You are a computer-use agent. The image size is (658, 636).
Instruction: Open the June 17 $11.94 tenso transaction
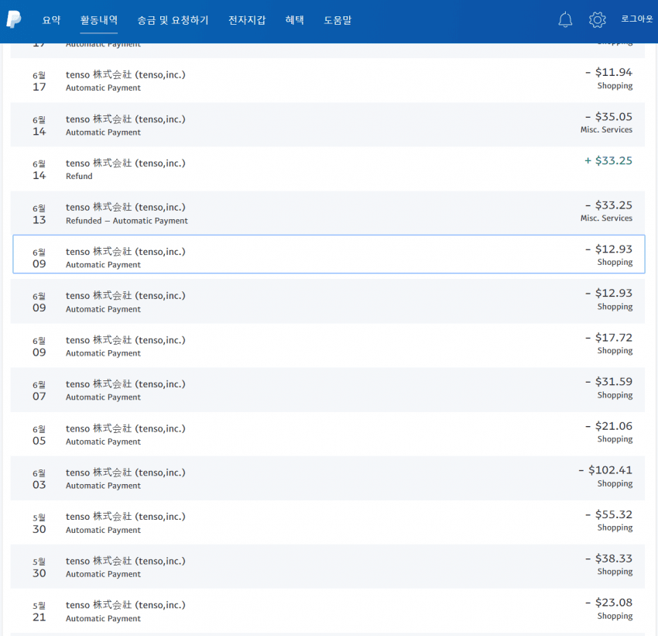click(x=327, y=81)
